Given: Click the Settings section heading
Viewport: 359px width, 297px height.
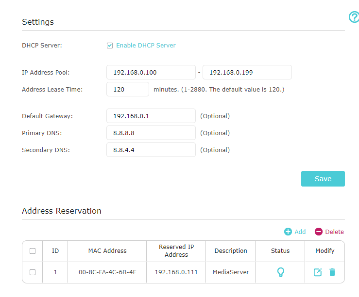Looking at the screenshot, I should tap(38, 22).
